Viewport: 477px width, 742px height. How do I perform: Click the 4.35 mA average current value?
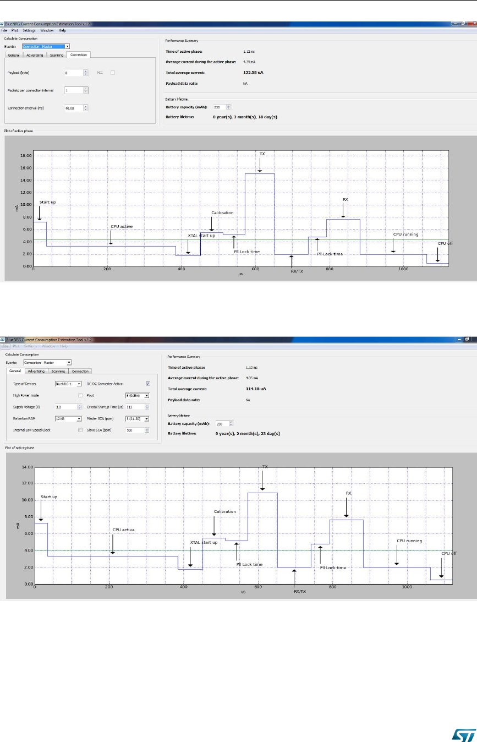pos(249,62)
